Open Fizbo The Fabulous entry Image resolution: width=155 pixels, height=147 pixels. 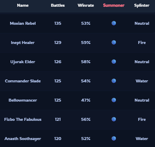click(x=23, y=120)
